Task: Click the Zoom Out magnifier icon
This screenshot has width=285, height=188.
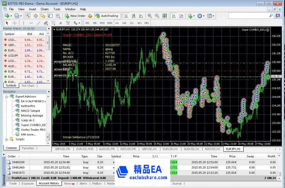Action: tap(157, 16)
